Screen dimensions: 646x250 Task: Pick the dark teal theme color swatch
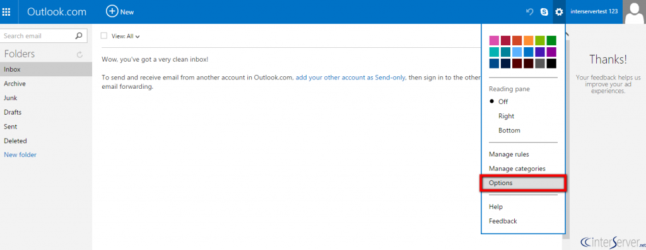[x=505, y=52]
